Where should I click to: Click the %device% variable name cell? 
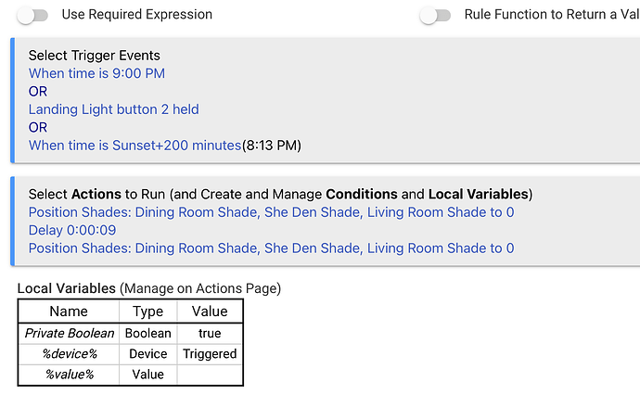tap(70, 354)
